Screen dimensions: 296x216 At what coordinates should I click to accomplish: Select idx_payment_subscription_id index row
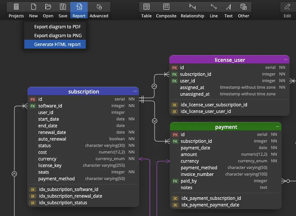tap(226, 198)
